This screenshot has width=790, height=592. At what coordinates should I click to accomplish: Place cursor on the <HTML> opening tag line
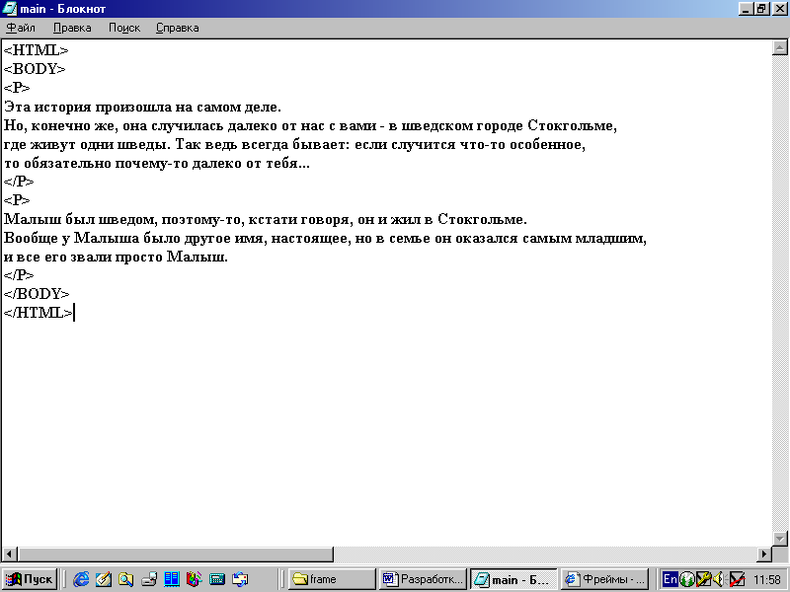[x=36, y=50]
